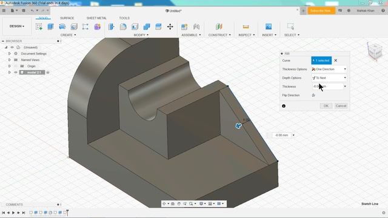
Task: Switch to the SURFACE tab
Action: click(67, 18)
